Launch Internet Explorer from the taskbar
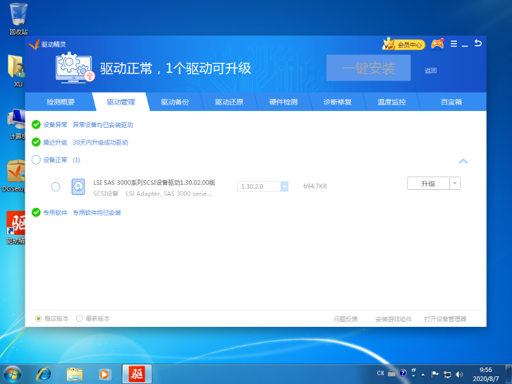 pos(43,374)
